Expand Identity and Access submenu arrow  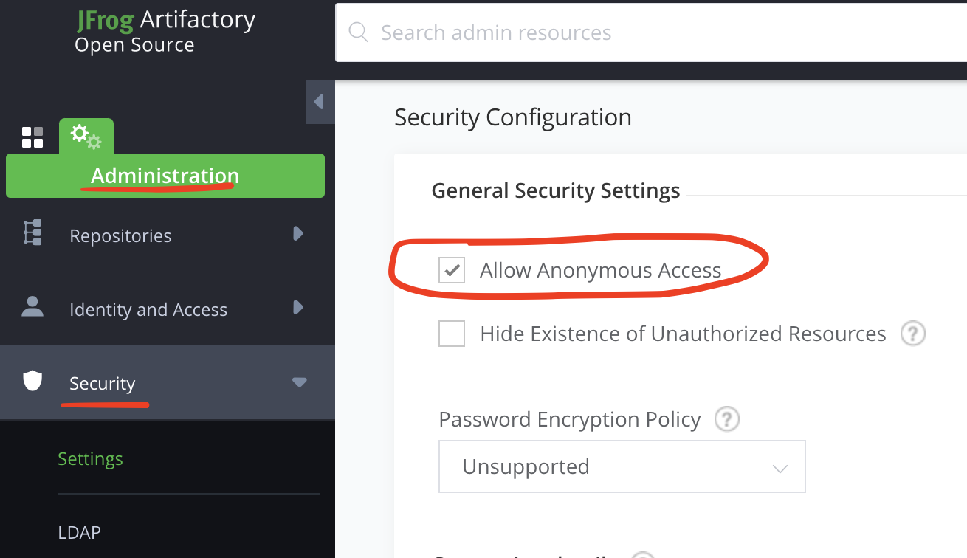click(x=298, y=307)
